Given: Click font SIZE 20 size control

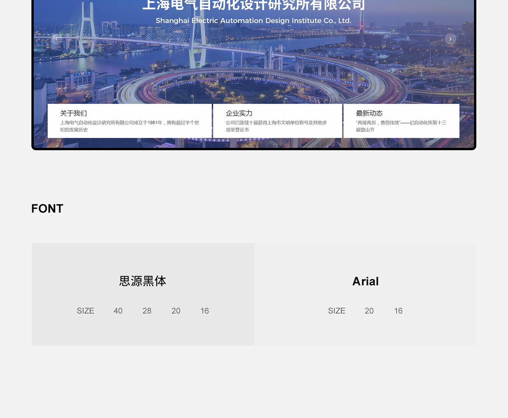Looking at the screenshot, I should click(176, 311).
